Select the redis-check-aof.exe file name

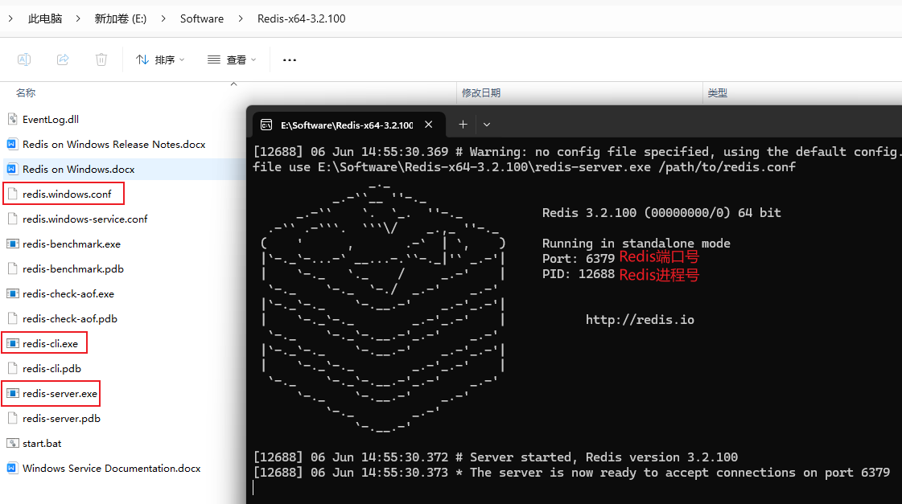tap(68, 293)
